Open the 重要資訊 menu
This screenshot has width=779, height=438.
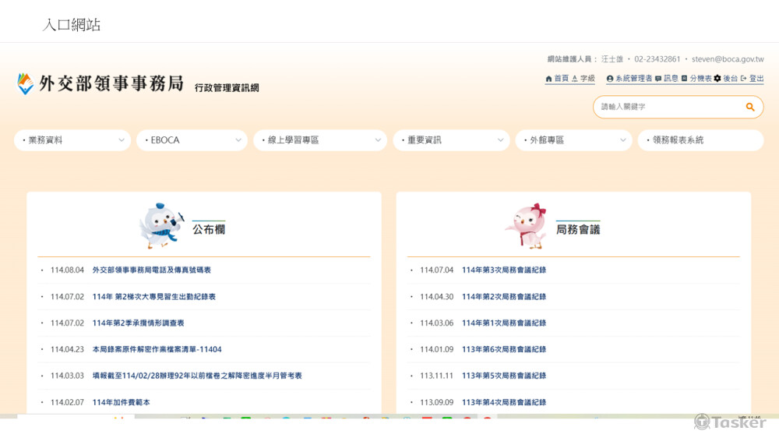tap(451, 140)
